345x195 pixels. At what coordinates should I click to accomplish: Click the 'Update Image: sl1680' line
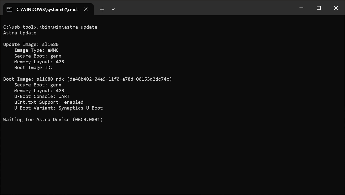point(31,44)
